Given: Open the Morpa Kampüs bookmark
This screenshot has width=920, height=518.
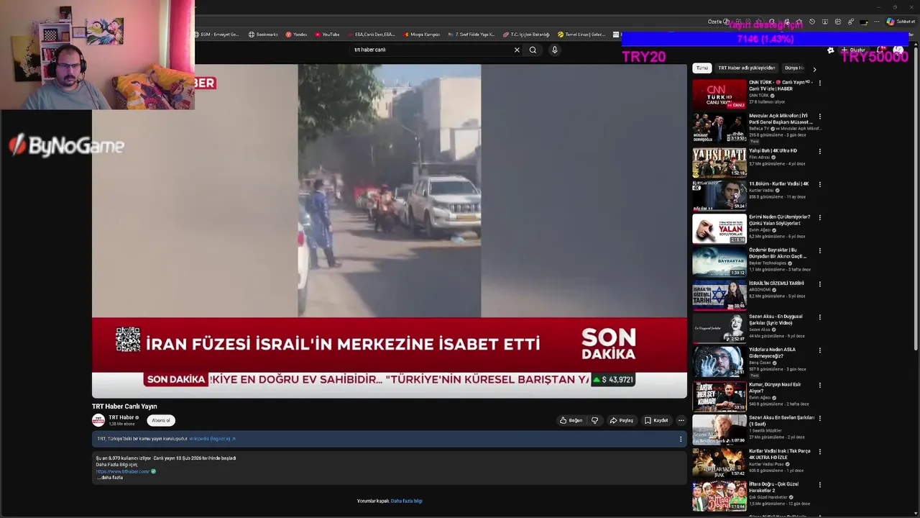Looking at the screenshot, I should pyautogui.click(x=421, y=34).
